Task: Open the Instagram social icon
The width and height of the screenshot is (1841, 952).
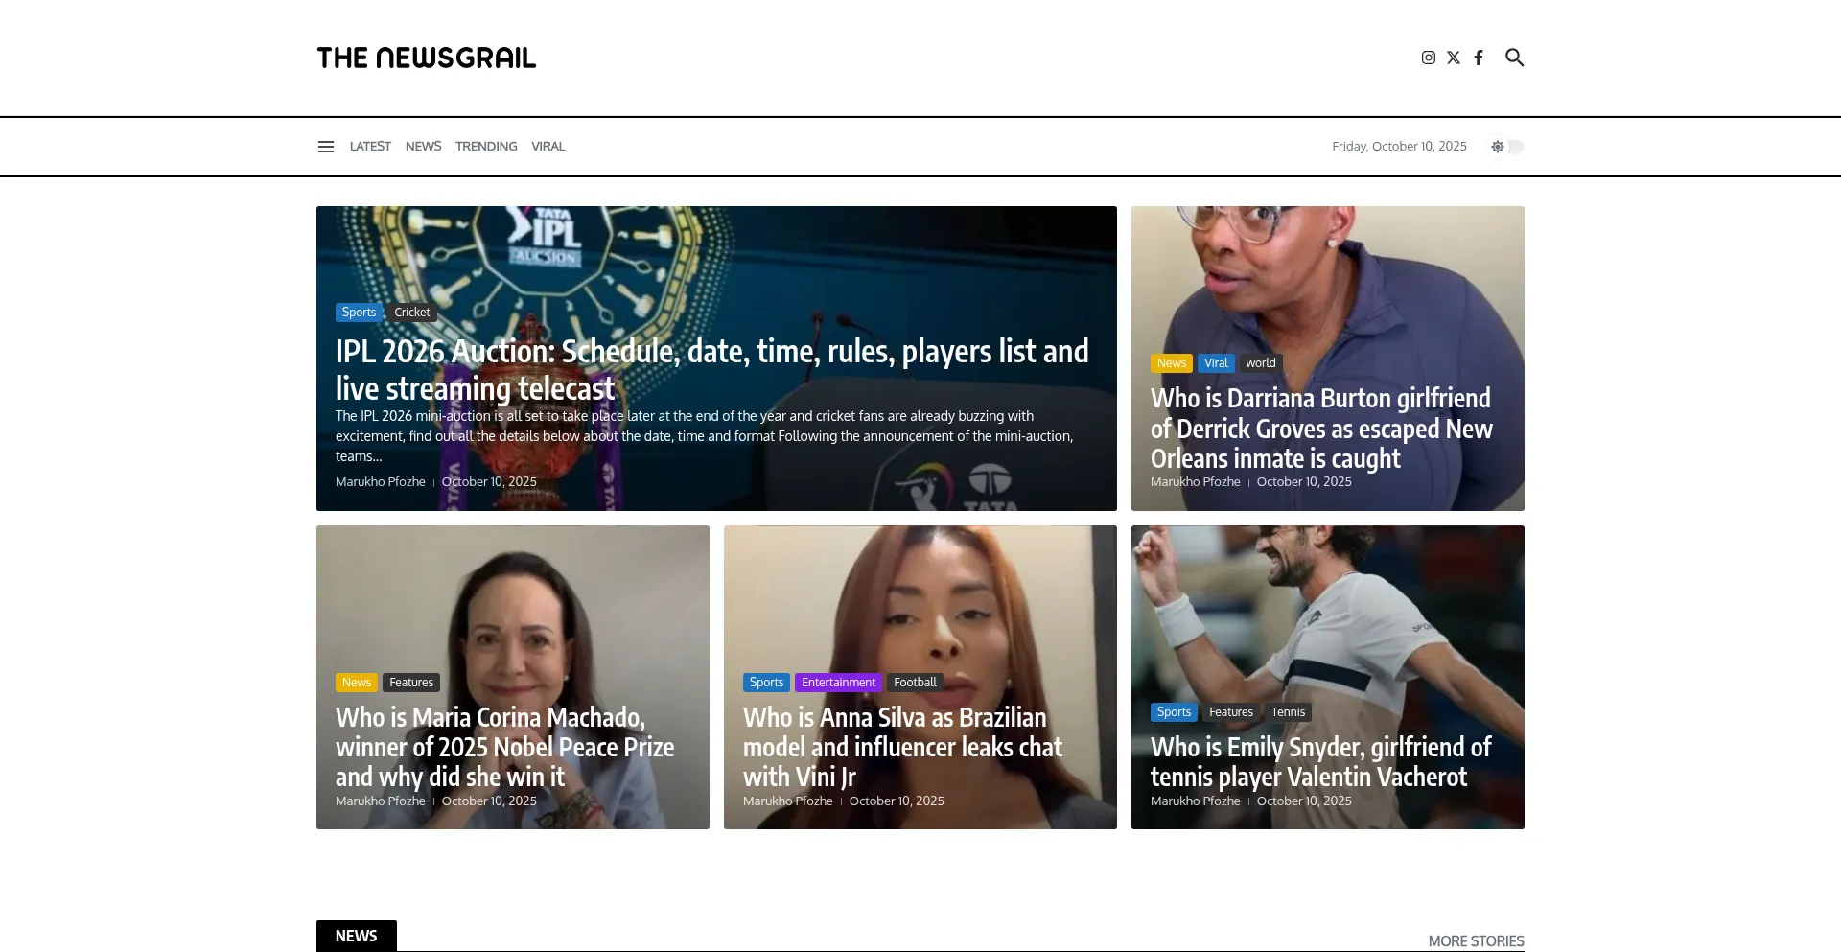Action: coord(1428,58)
